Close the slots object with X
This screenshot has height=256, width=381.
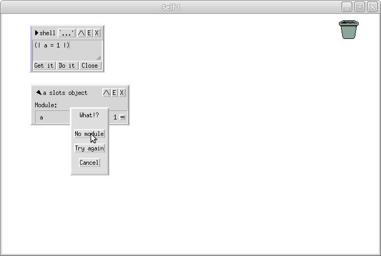click(x=121, y=93)
